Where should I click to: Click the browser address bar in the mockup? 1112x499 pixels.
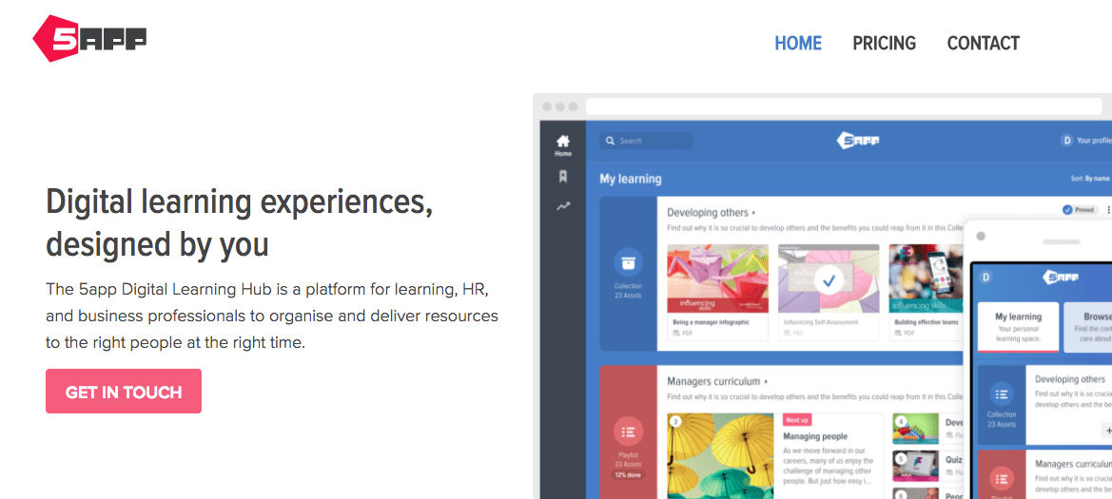pyautogui.click(x=844, y=106)
